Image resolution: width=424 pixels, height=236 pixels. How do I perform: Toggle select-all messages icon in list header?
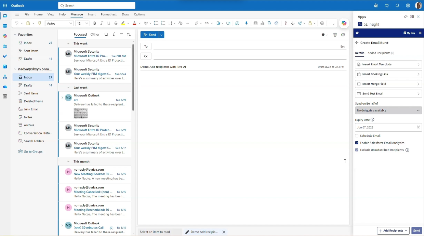106,35
